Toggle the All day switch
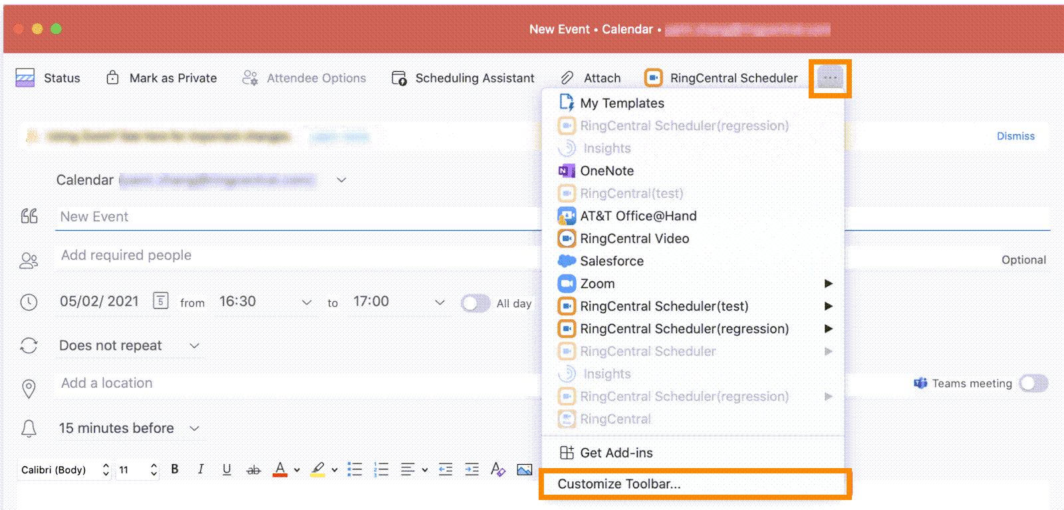The height and width of the screenshot is (510, 1064). tap(475, 303)
